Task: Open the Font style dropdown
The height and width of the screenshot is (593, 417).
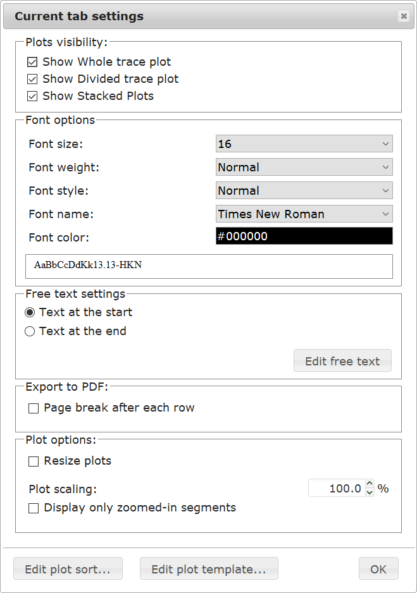Action: [x=304, y=191]
